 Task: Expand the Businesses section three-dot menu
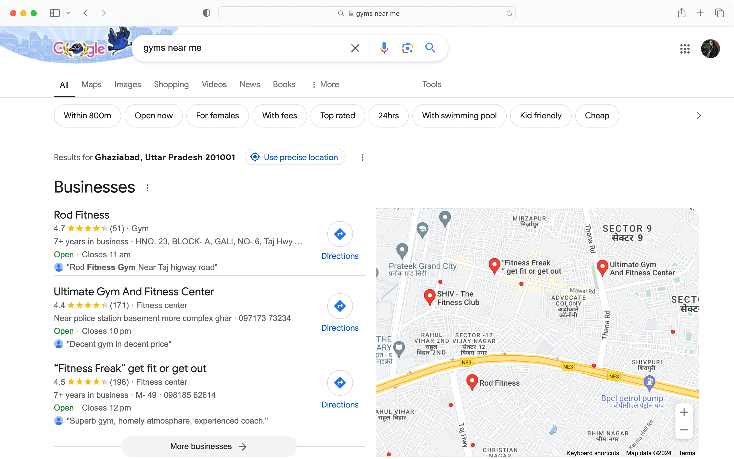pyautogui.click(x=147, y=188)
